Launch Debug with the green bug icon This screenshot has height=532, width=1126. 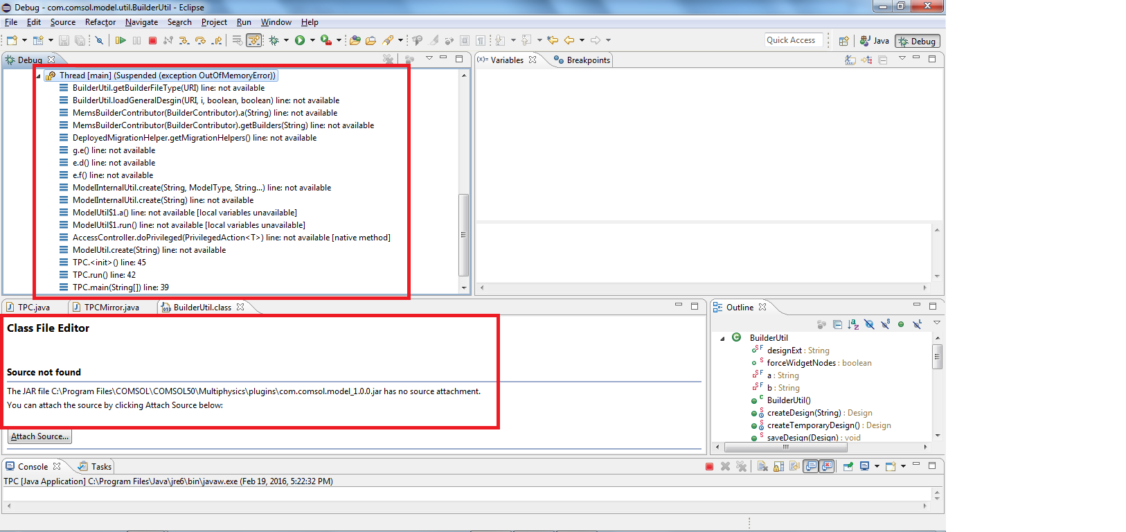tap(274, 40)
